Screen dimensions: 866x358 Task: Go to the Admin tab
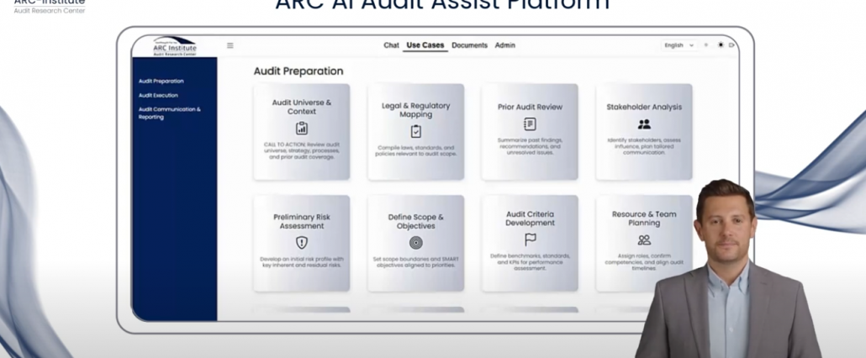click(x=505, y=45)
